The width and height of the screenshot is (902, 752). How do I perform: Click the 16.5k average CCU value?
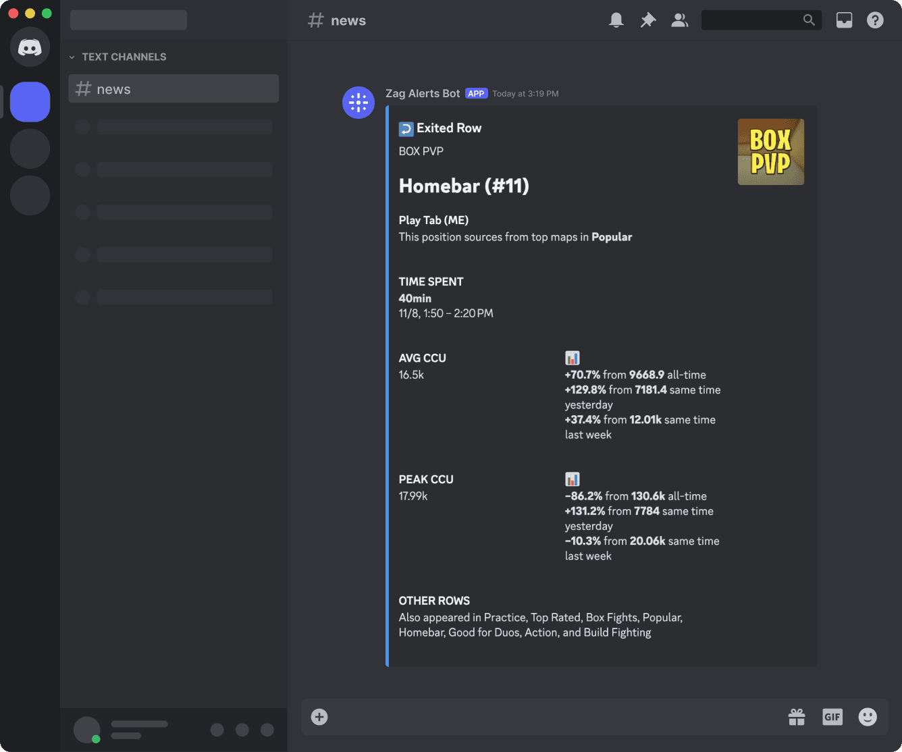click(411, 375)
